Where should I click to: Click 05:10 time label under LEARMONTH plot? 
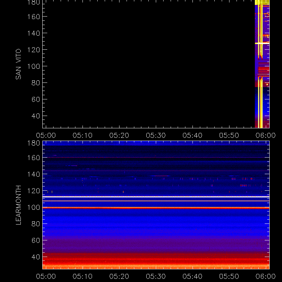(x=82, y=276)
